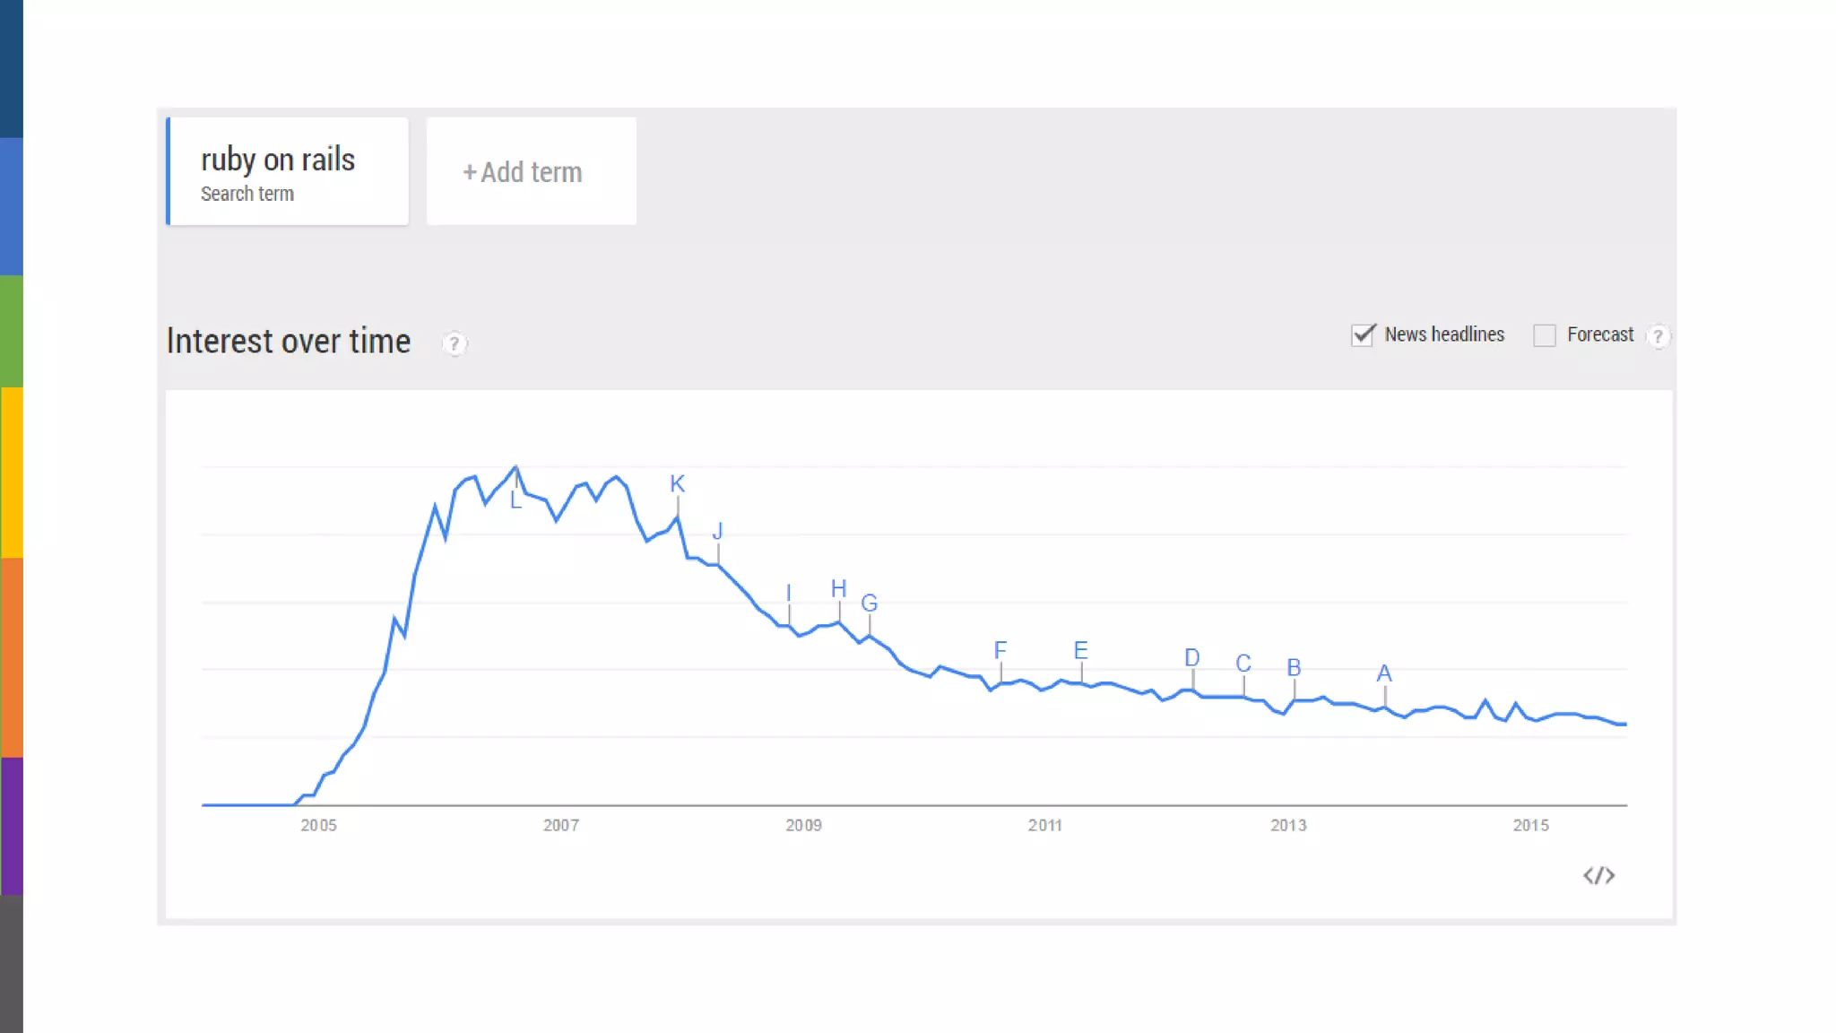The width and height of the screenshot is (1836, 1033).
Task: Click the embed code icon below chart
Action: coord(1598,875)
